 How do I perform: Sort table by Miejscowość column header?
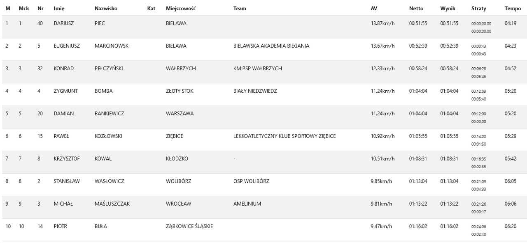pos(180,8)
